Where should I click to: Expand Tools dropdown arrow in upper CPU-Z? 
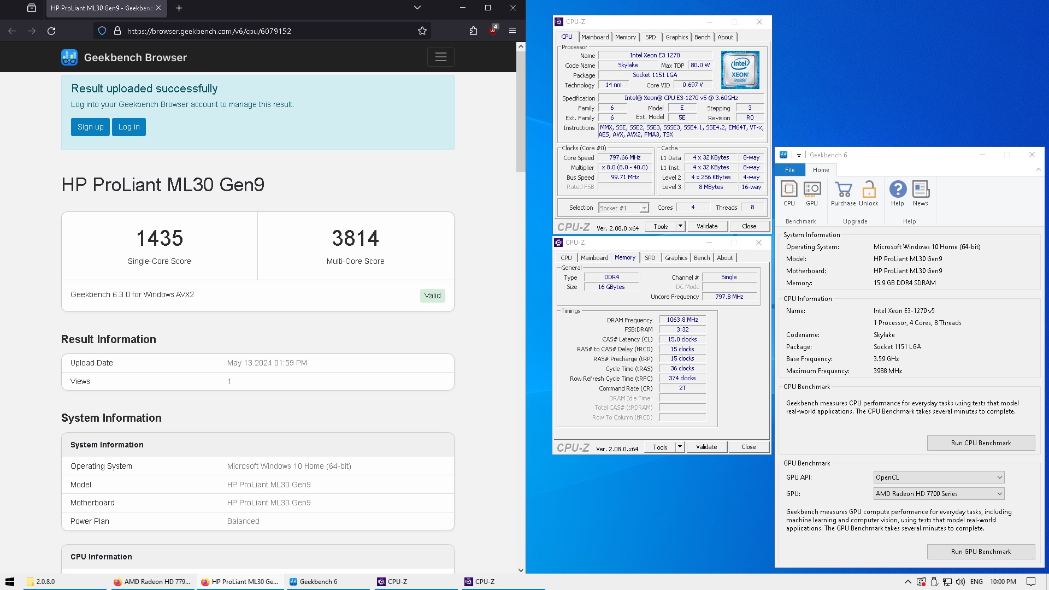point(680,226)
